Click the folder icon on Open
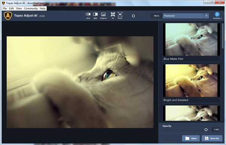This screenshot has height=145, width=226. [187, 138]
